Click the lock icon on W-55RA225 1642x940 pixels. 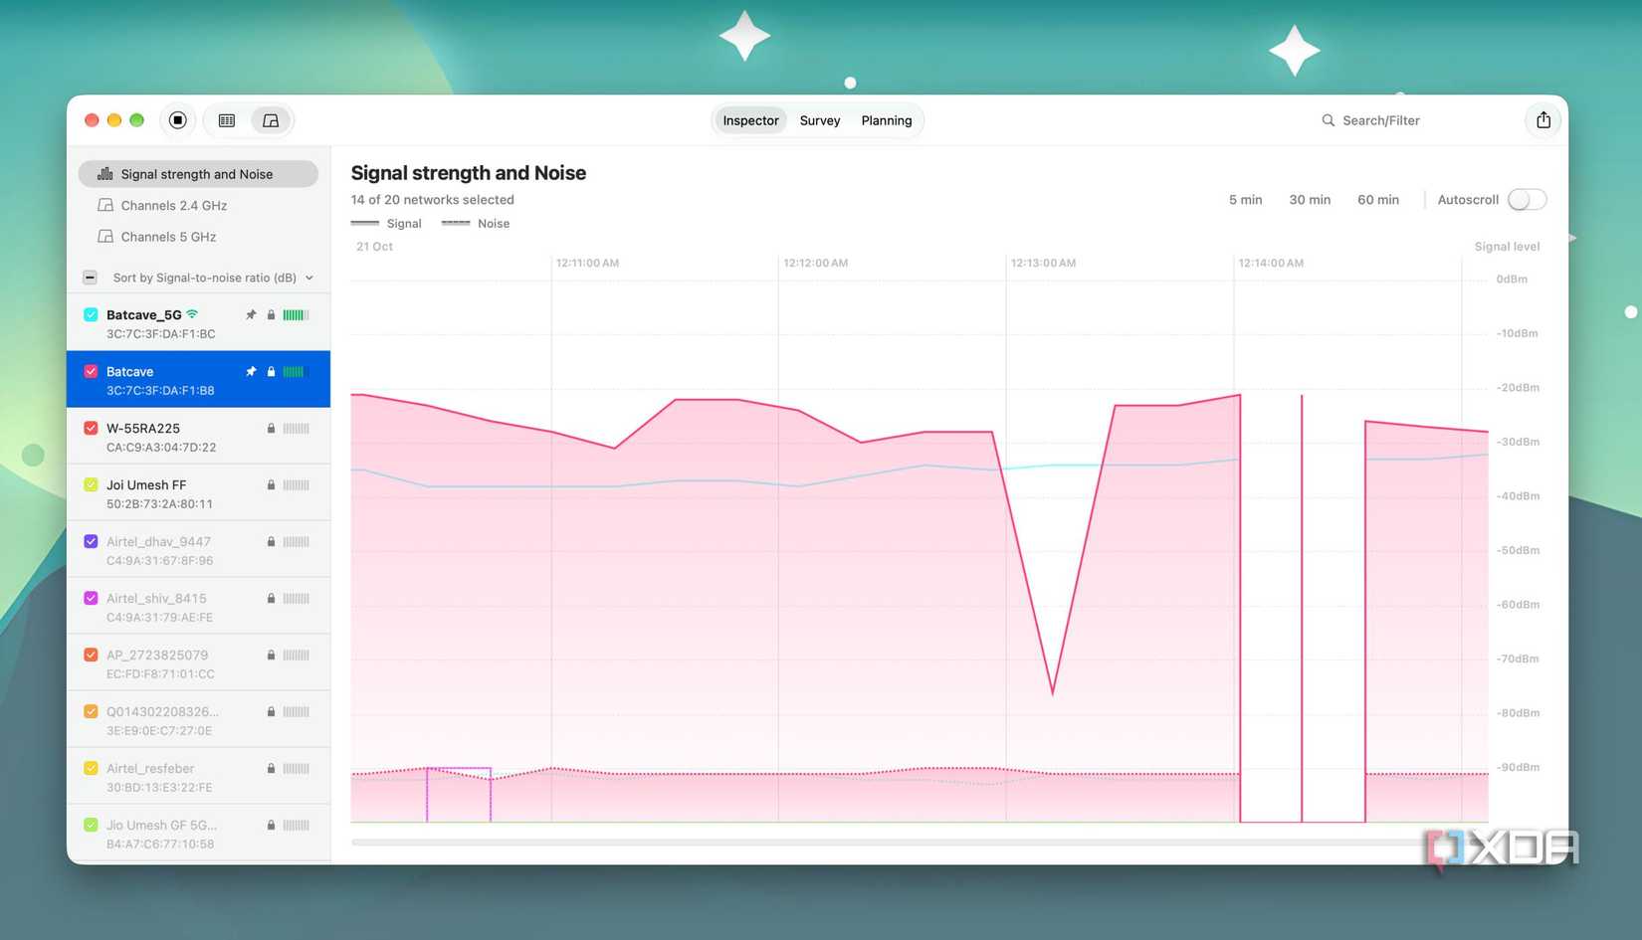(271, 429)
